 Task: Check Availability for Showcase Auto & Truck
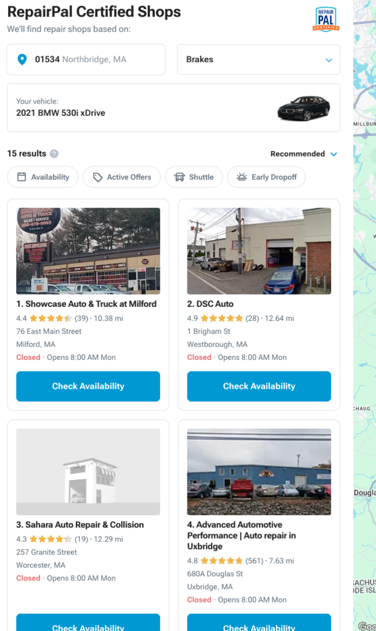pos(88,386)
